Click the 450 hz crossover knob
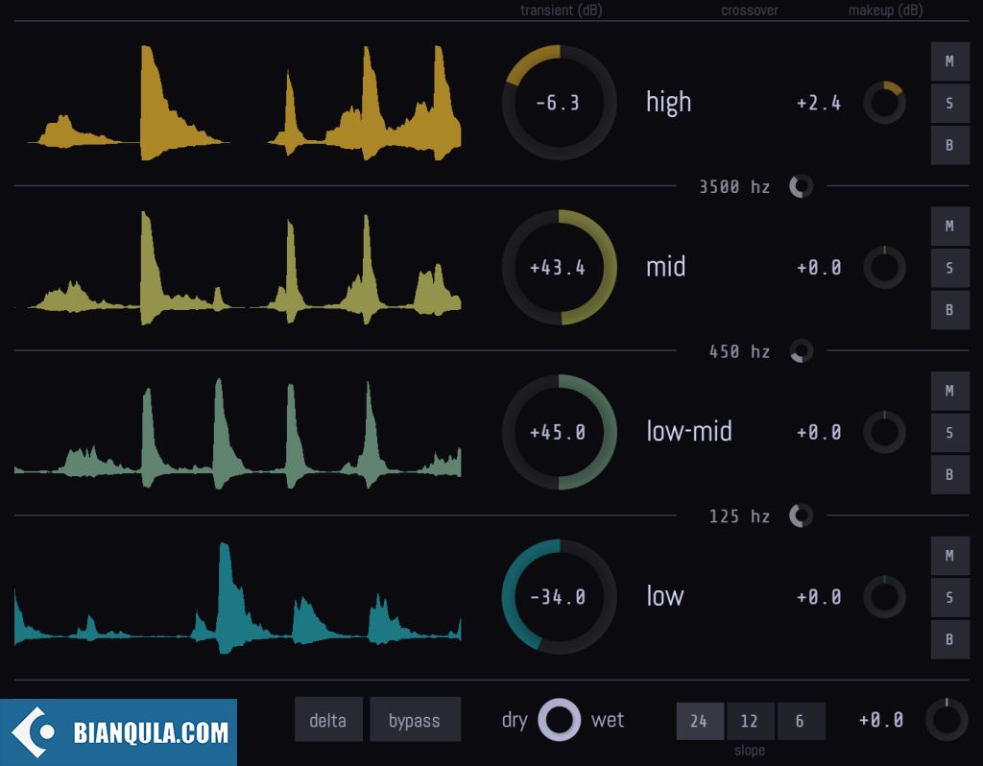983x766 pixels. tap(802, 351)
